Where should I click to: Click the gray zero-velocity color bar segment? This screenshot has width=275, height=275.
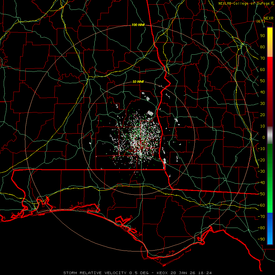coord(270,135)
